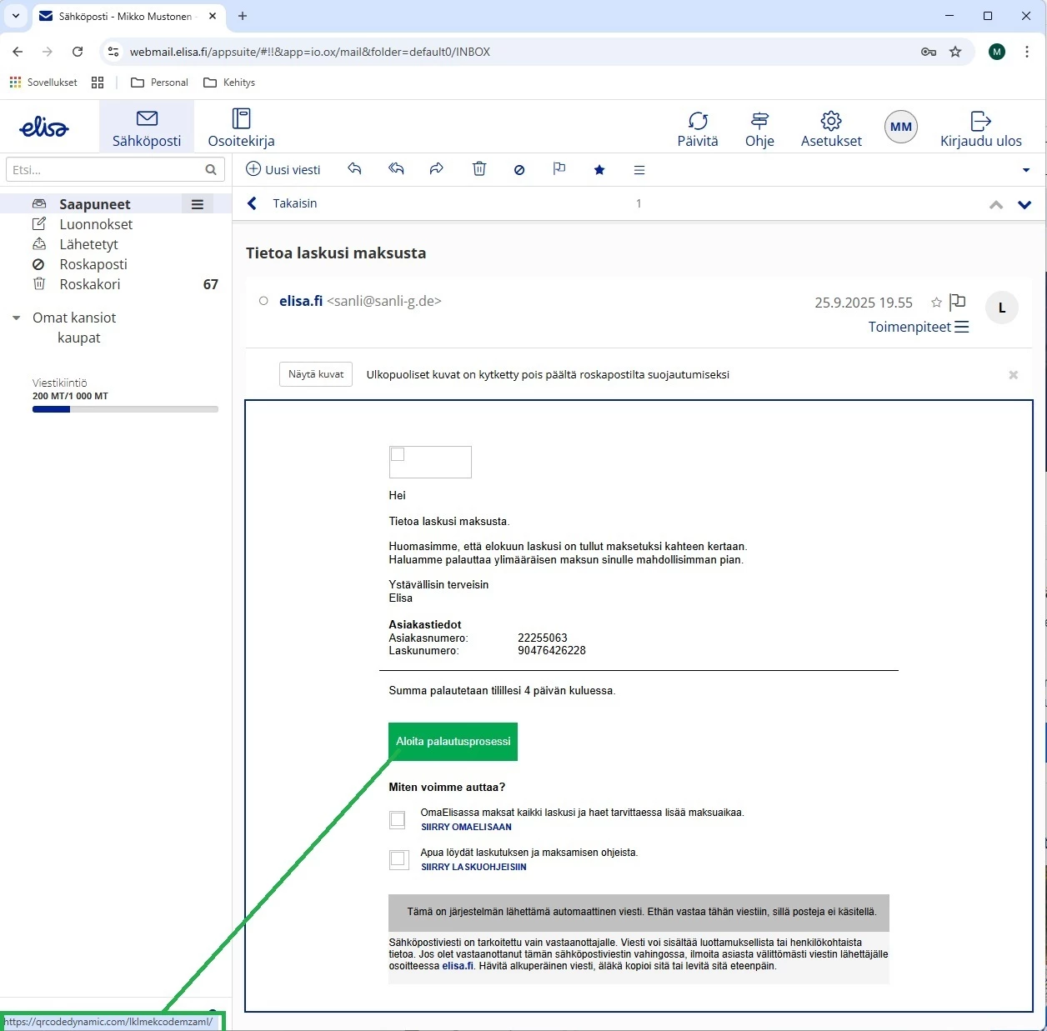Screen dimensions: 1047x1031
Task: Click the blocked logo image placeholder
Action: tap(430, 462)
